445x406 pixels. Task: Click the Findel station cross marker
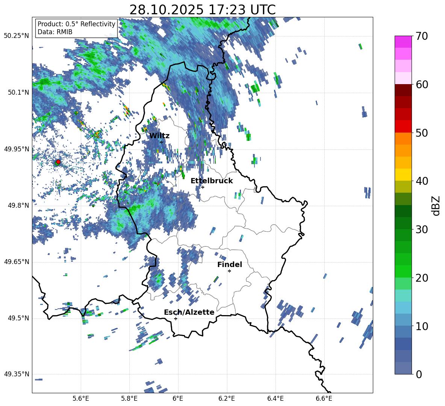click(x=229, y=271)
